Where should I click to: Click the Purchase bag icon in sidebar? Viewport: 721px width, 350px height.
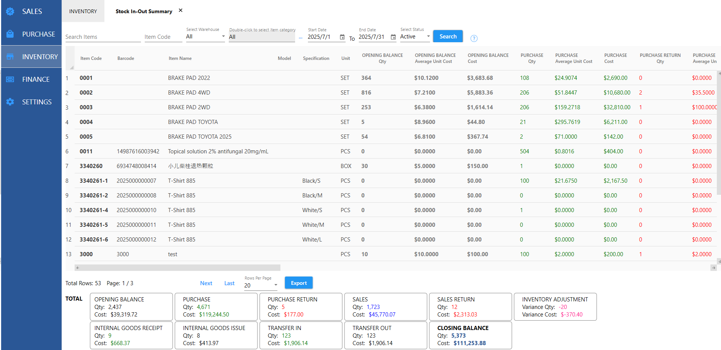(10, 34)
